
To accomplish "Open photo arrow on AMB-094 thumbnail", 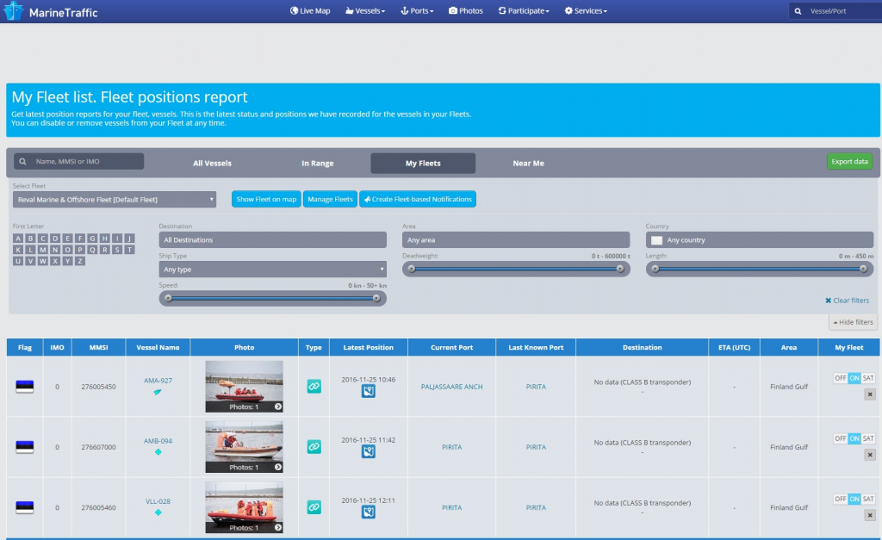I will (278, 467).
